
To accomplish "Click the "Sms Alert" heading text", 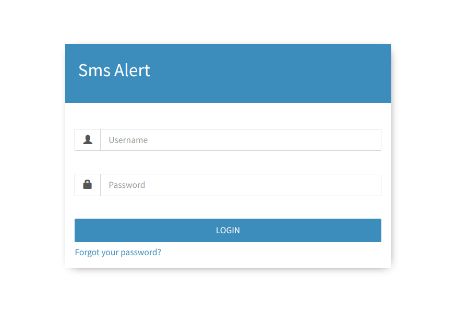I will (114, 70).
